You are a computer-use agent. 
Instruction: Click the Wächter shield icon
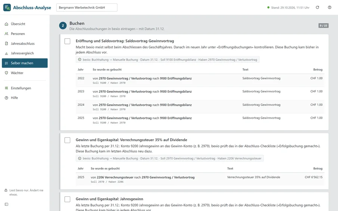(x=6, y=73)
